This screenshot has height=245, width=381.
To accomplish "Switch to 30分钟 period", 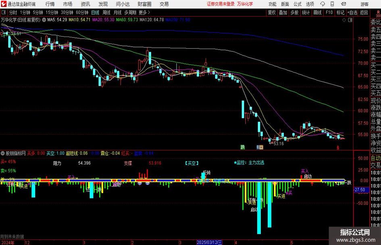I will click(67, 12).
